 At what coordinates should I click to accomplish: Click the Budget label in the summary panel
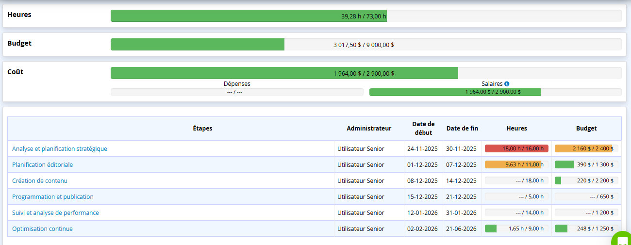19,43
